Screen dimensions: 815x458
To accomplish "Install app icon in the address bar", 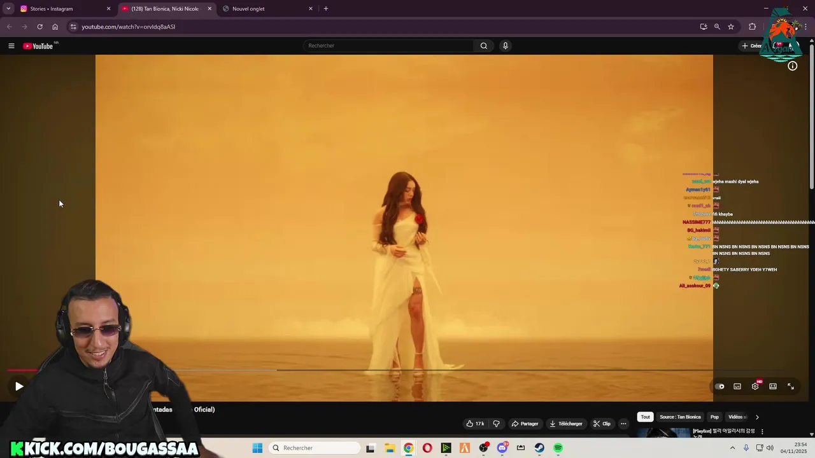I will point(704,27).
